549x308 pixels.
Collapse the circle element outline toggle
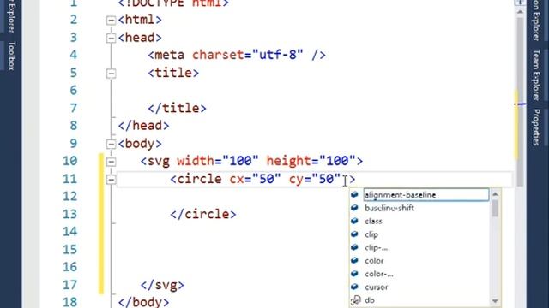click(111, 180)
